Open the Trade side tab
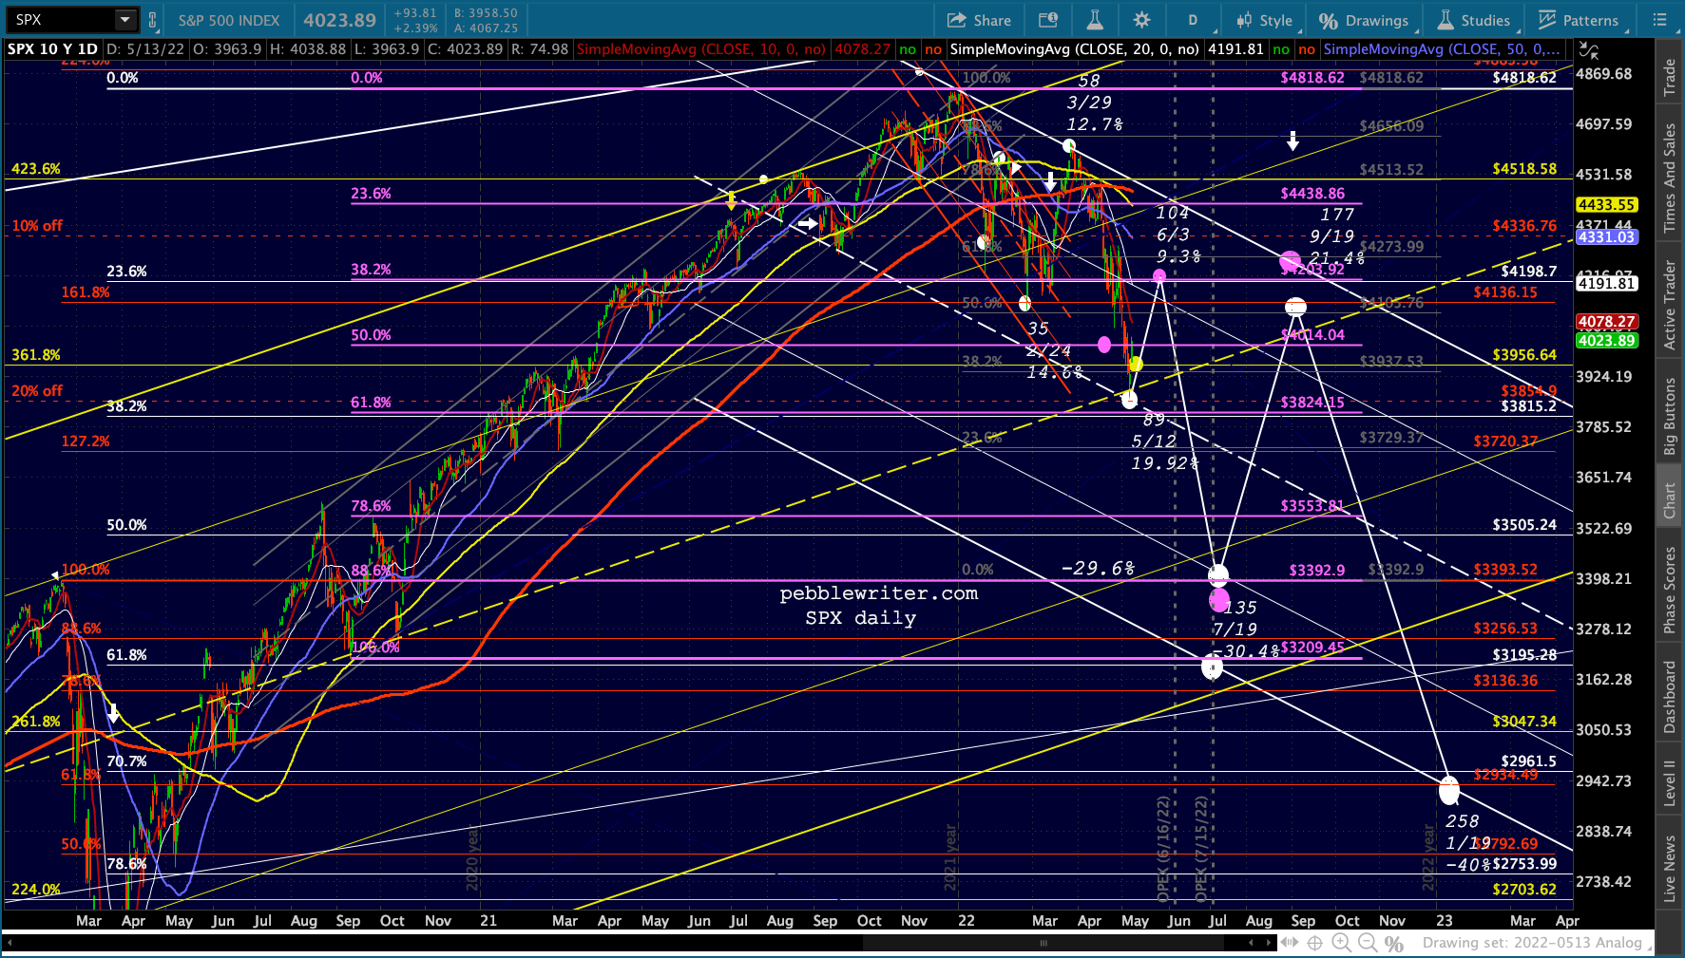Viewport: 1685px width, 958px height. coord(1670,78)
